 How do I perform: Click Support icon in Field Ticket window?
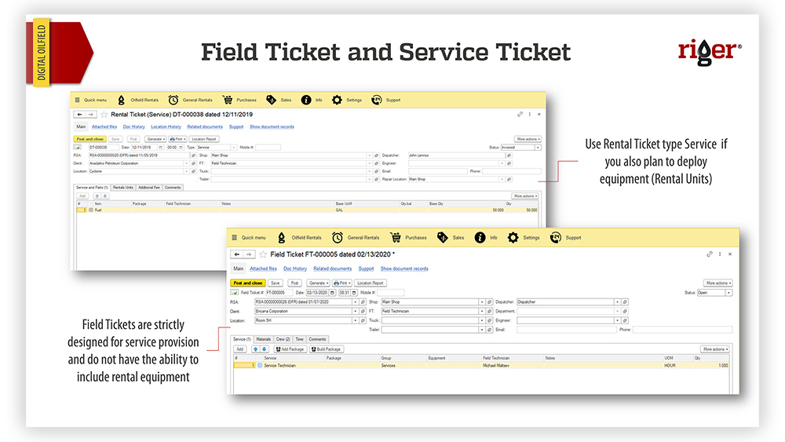tap(554, 237)
